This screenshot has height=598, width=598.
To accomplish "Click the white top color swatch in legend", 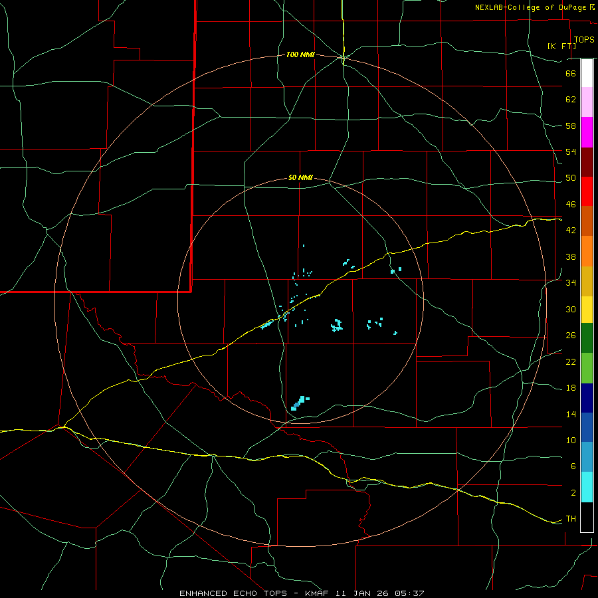I will point(587,73).
